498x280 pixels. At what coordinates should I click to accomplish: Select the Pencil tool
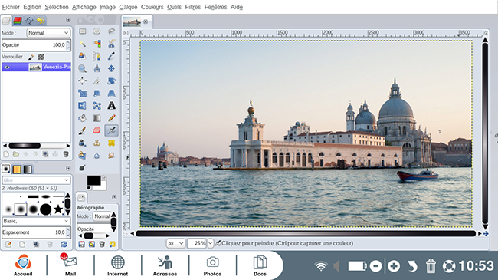112,118
